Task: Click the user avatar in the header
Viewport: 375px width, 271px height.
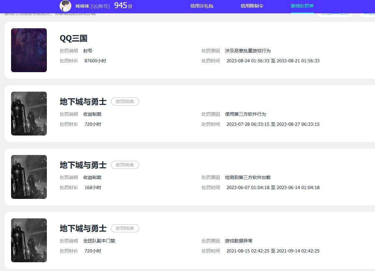Action: [65, 6]
